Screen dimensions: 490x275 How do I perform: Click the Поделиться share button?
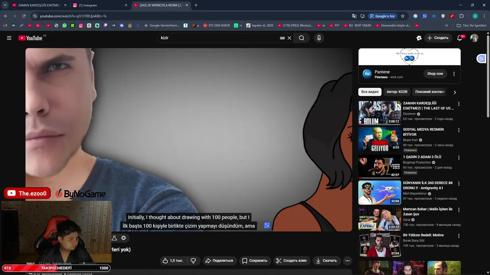click(x=219, y=260)
